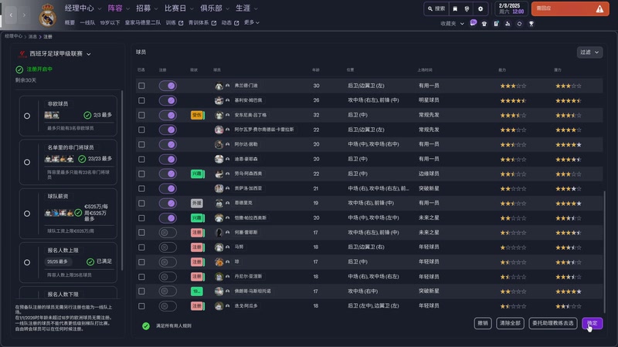Viewport: 618px width, 347px height.
Task: Expand the 生涯 menu
Action: point(246,8)
